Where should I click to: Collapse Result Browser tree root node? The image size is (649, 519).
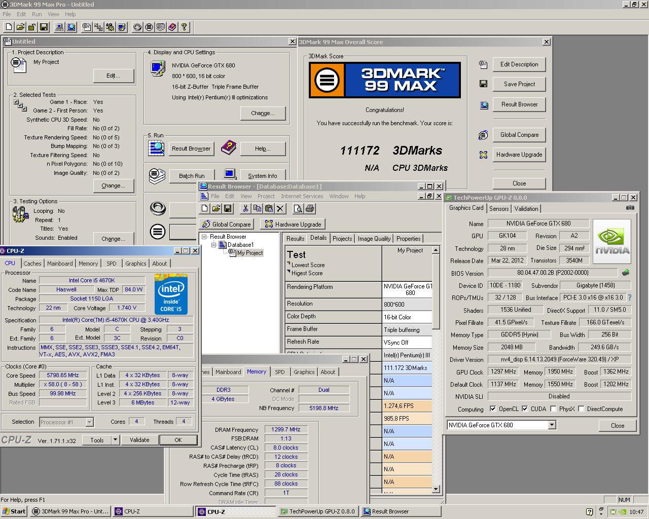(x=204, y=237)
